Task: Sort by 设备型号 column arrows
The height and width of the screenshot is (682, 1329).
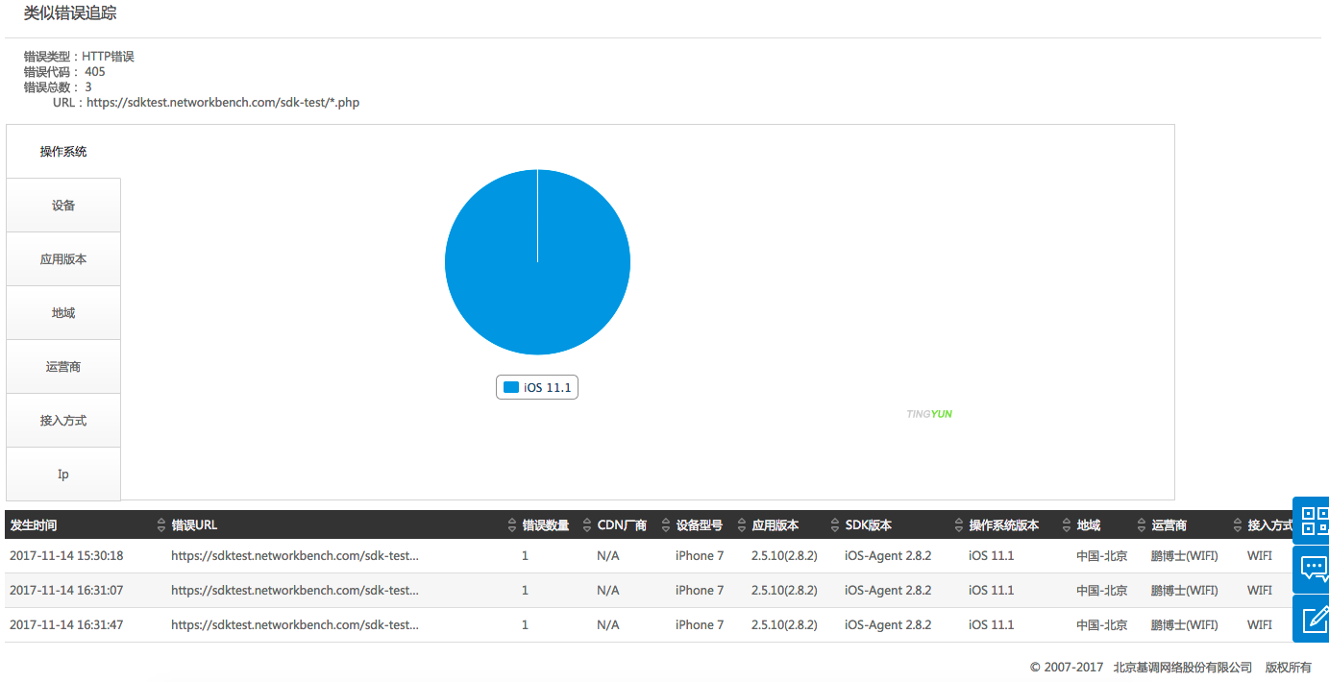Action: (741, 525)
